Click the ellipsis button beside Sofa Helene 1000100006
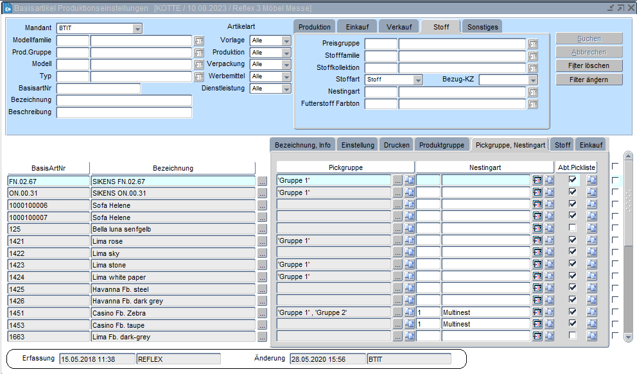This screenshot has width=637, height=374. (x=261, y=206)
